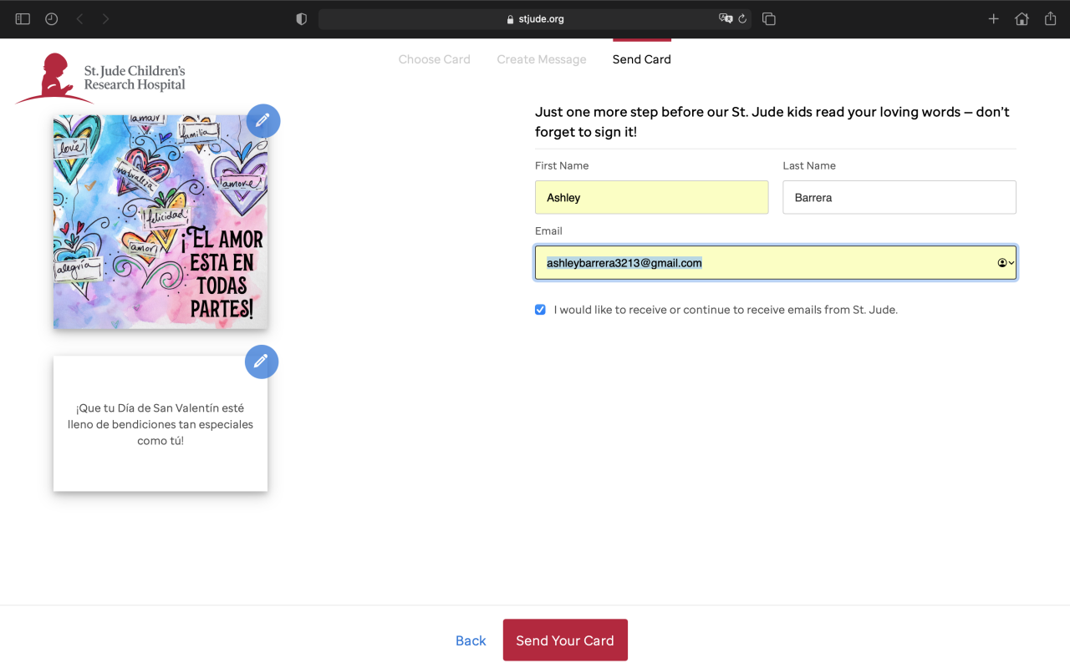The height and width of the screenshot is (668, 1070).
Task: Reload the stjude.org page
Action: (x=742, y=18)
